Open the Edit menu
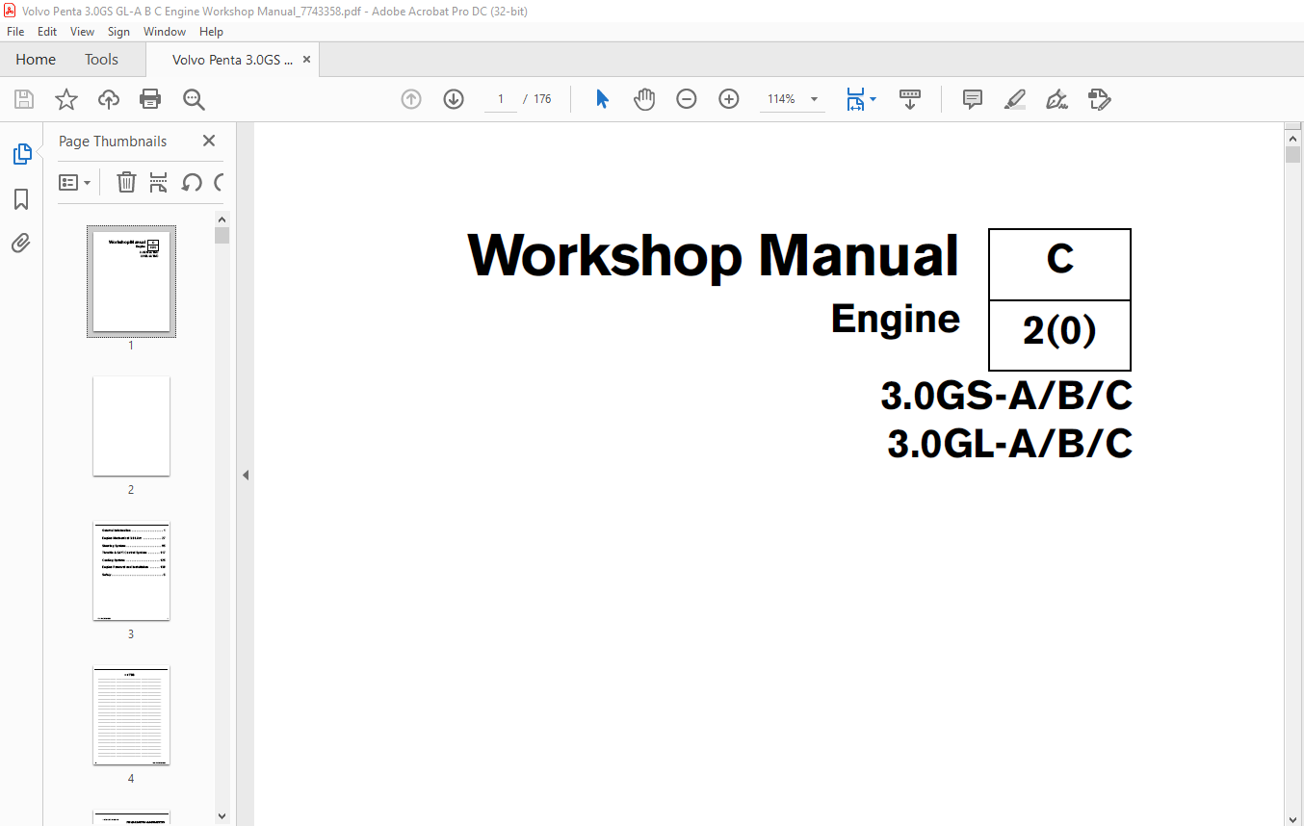Image resolution: width=1304 pixels, height=826 pixels. pos(47,32)
